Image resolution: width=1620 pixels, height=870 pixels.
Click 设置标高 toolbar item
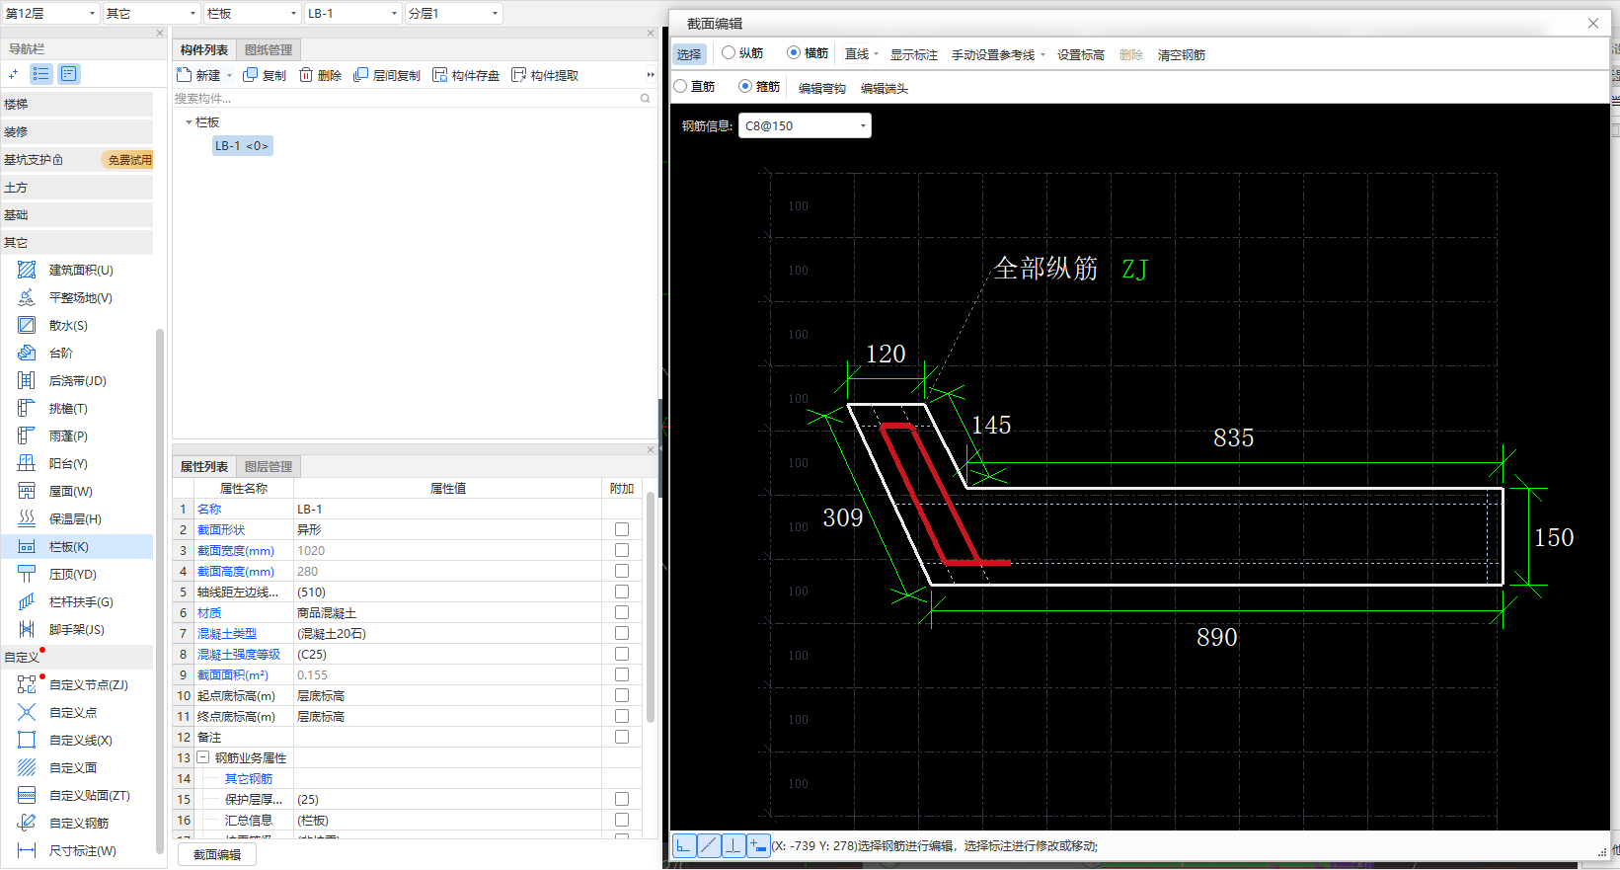pyautogui.click(x=1081, y=54)
